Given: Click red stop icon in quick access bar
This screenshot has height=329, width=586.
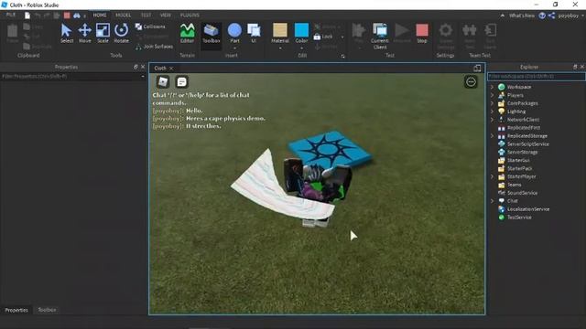Looking at the screenshot, I should (67, 16).
